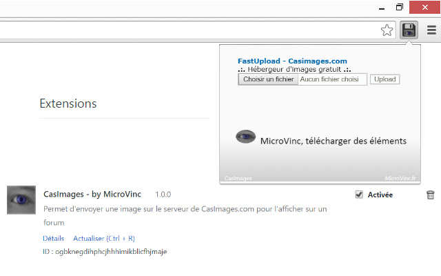Click the CasImages eye thumbnail in extensions list
Image resolution: width=441 pixels, height=276 pixels.
pos(21,200)
